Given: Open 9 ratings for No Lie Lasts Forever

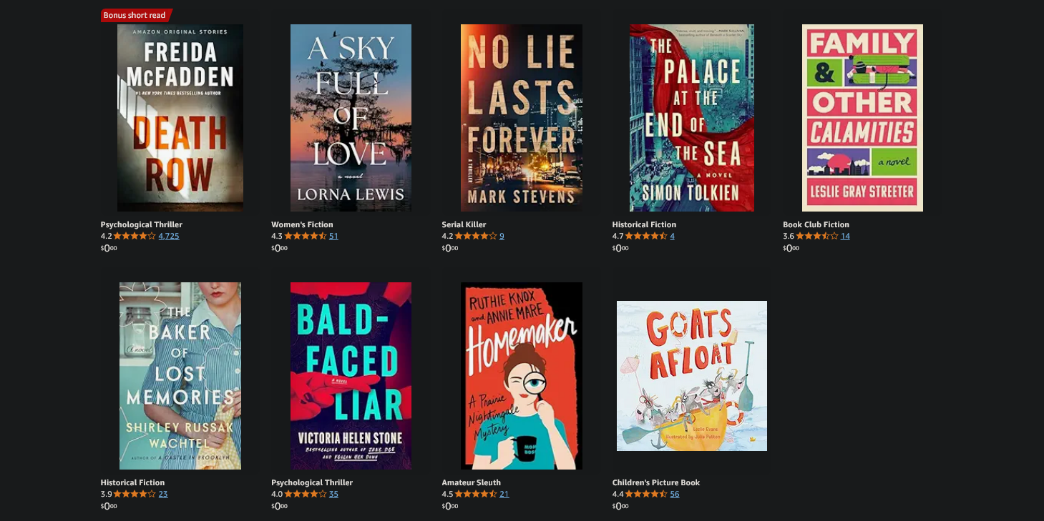Looking at the screenshot, I should [x=502, y=236].
